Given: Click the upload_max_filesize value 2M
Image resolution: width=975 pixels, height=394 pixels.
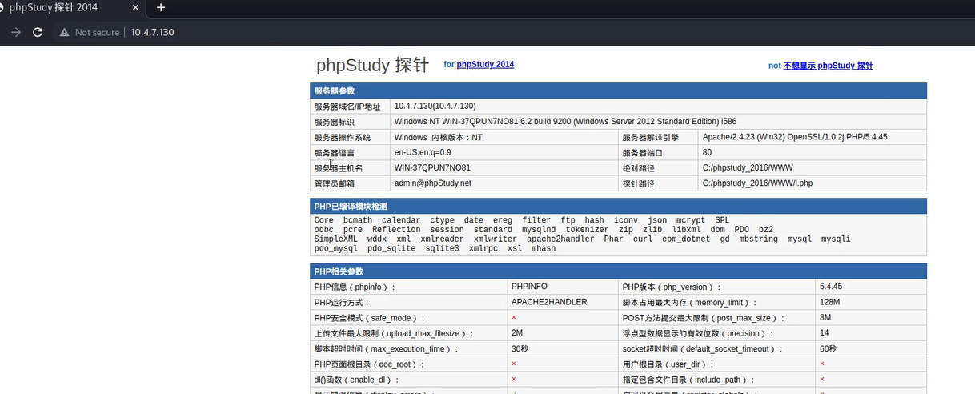Looking at the screenshot, I should (x=517, y=333).
